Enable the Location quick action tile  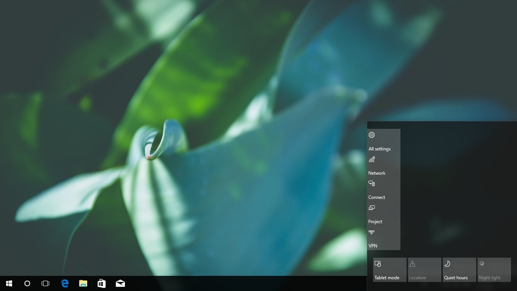click(424, 270)
